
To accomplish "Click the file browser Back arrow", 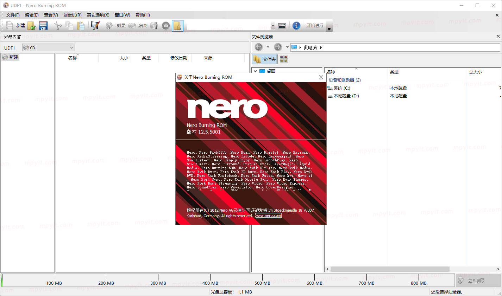I will [x=258, y=47].
